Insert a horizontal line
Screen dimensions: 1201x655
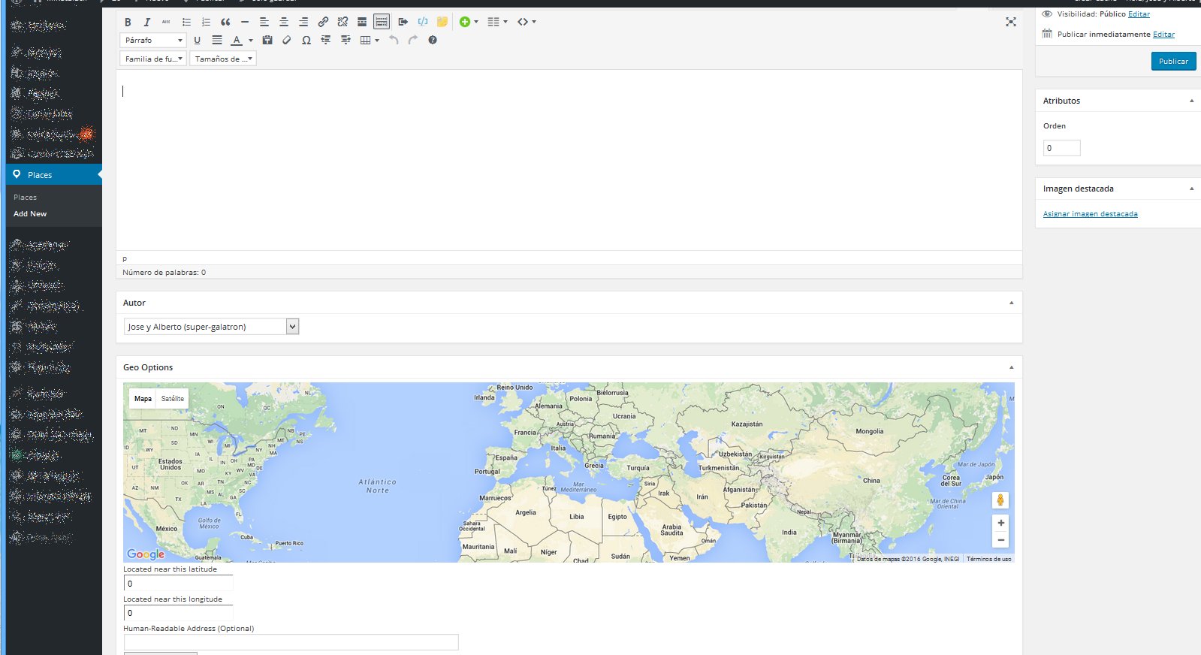click(x=245, y=22)
